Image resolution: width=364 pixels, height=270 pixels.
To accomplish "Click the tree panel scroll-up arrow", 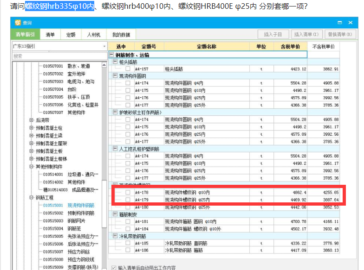I will [104, 65].
